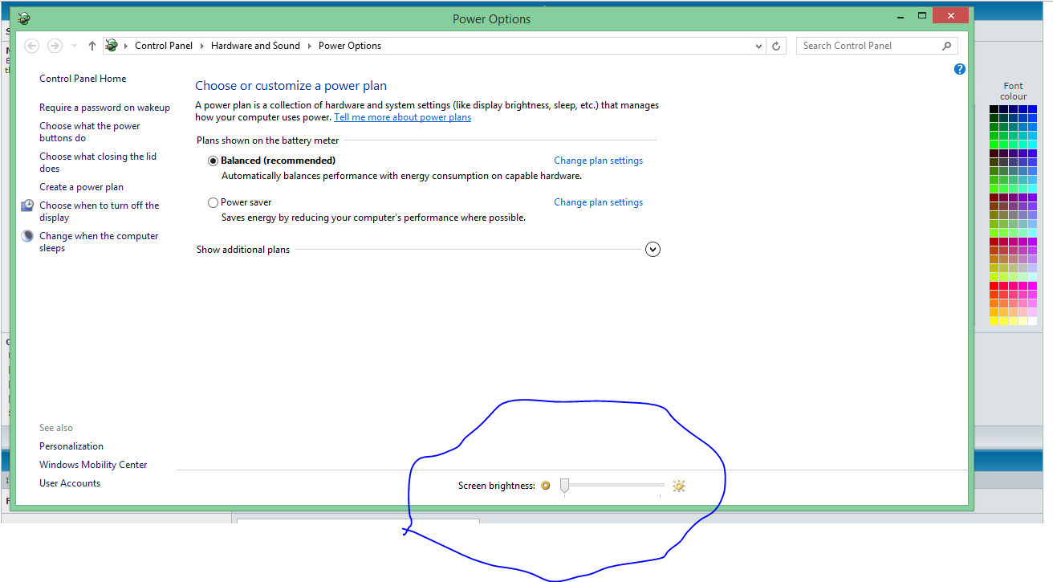Open Choose what closing the lid does
The width and height of the screenshot is (1053, 582).
click(x=98, y=162)
